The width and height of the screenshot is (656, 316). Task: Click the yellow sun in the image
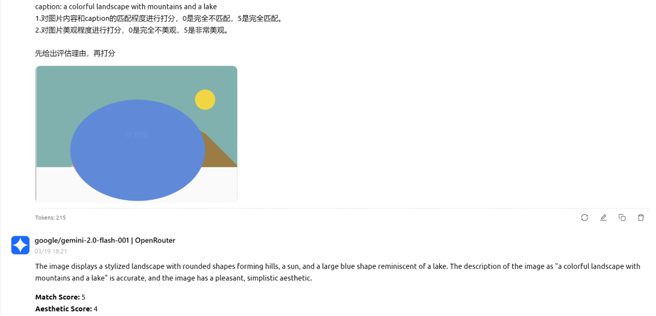(x=205, y=99)
